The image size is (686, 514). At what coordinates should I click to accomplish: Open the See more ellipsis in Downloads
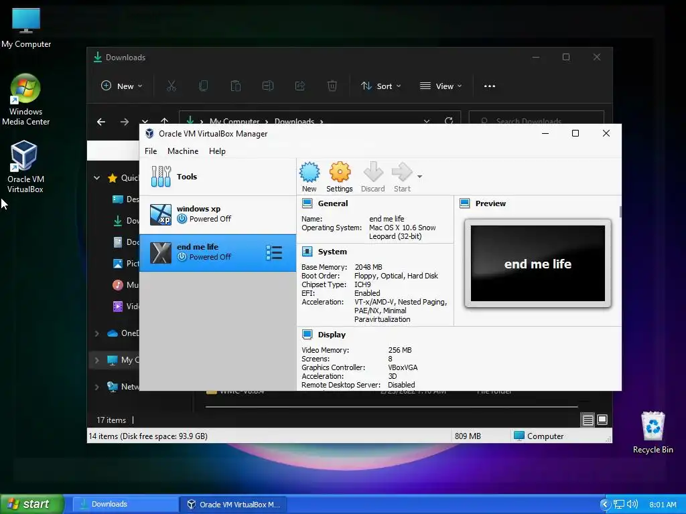[x=490, y=86]
